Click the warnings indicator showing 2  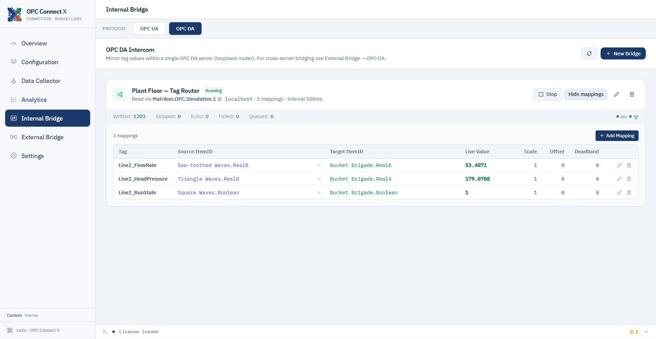tap(634, 331)
